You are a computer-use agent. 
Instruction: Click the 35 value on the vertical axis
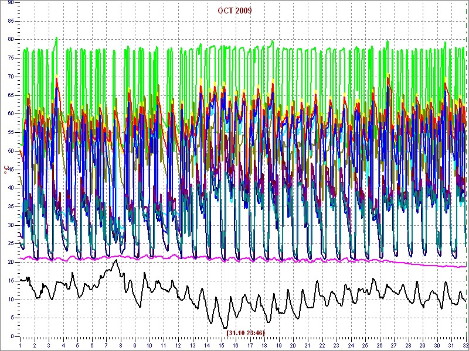click(10, 207)
